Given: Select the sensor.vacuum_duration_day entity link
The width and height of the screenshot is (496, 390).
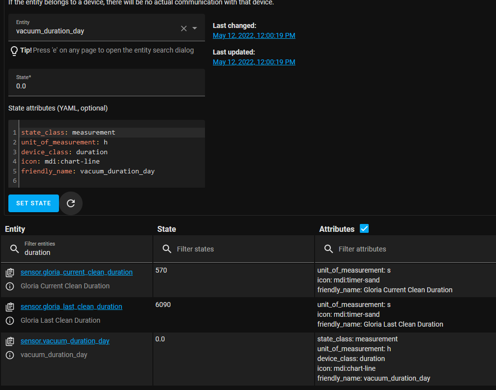Looking at the screenshot, I should click(65, 341).
